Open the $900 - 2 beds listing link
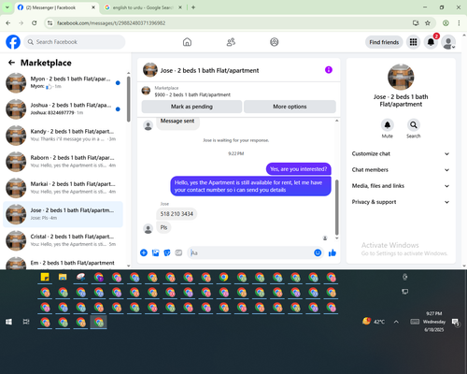The height and width of the screenshot is (374, 467). pyautogui.click(x=192, y=94)
